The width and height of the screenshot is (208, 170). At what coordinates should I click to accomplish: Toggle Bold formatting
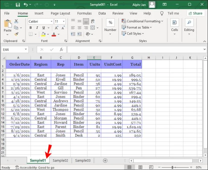[x=31, y=28]
